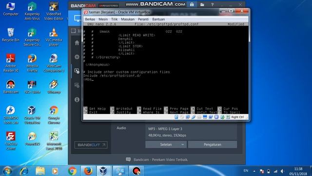
Task: Select VLC media player desktop icon
Action: 54,37
